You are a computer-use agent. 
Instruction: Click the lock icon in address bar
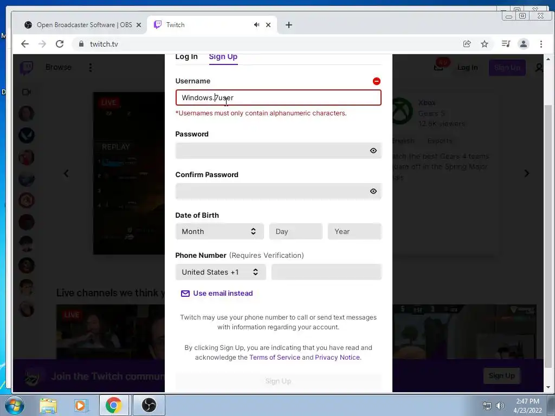(x=81, y=44)
